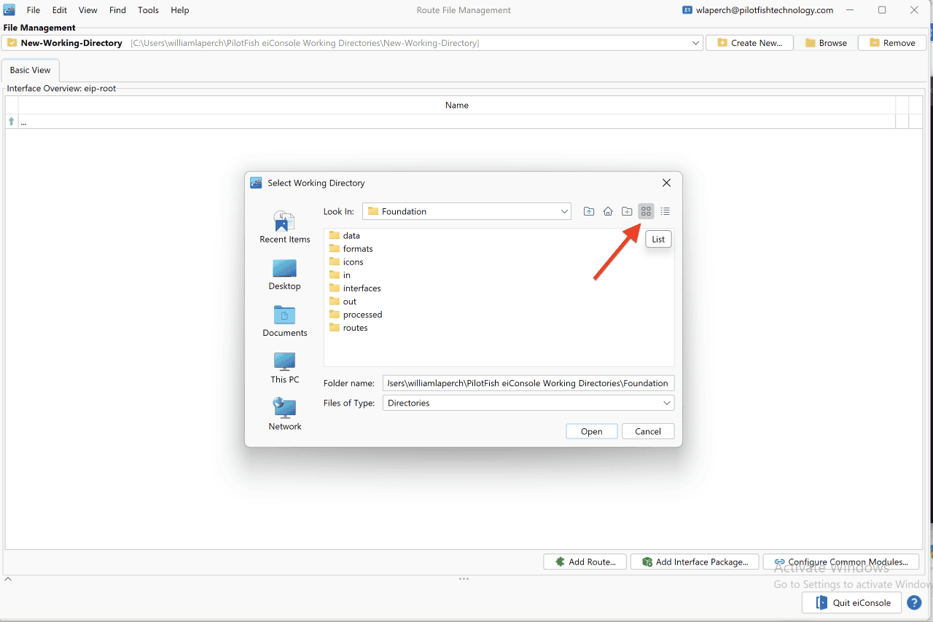Click the Create New... button

750,43
